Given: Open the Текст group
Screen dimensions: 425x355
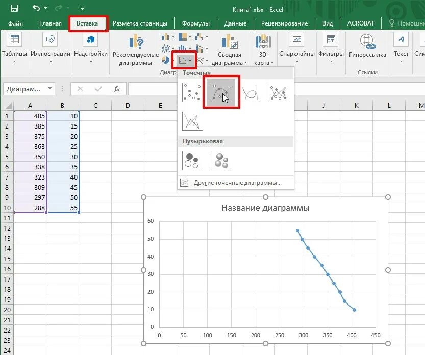Looking at the screenshot, I should click(x=401, y=47).
